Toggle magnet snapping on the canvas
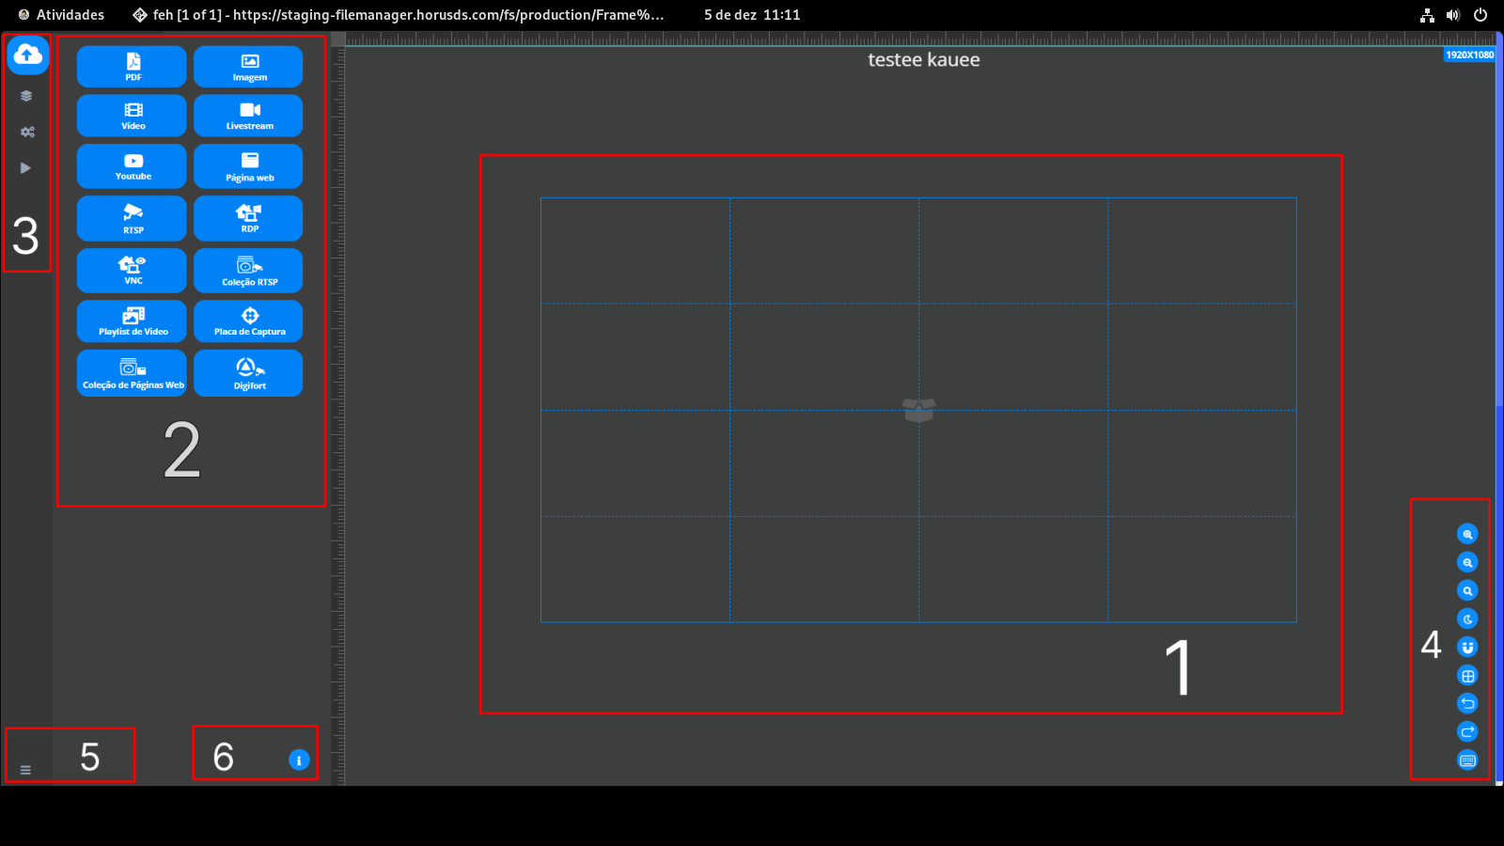The height and width of the screenshot is (846, 1504). [1467, 647]
